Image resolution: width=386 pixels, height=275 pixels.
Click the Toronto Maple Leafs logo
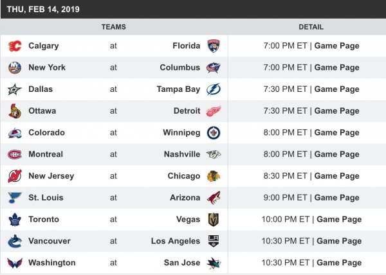tap(14, 220)
